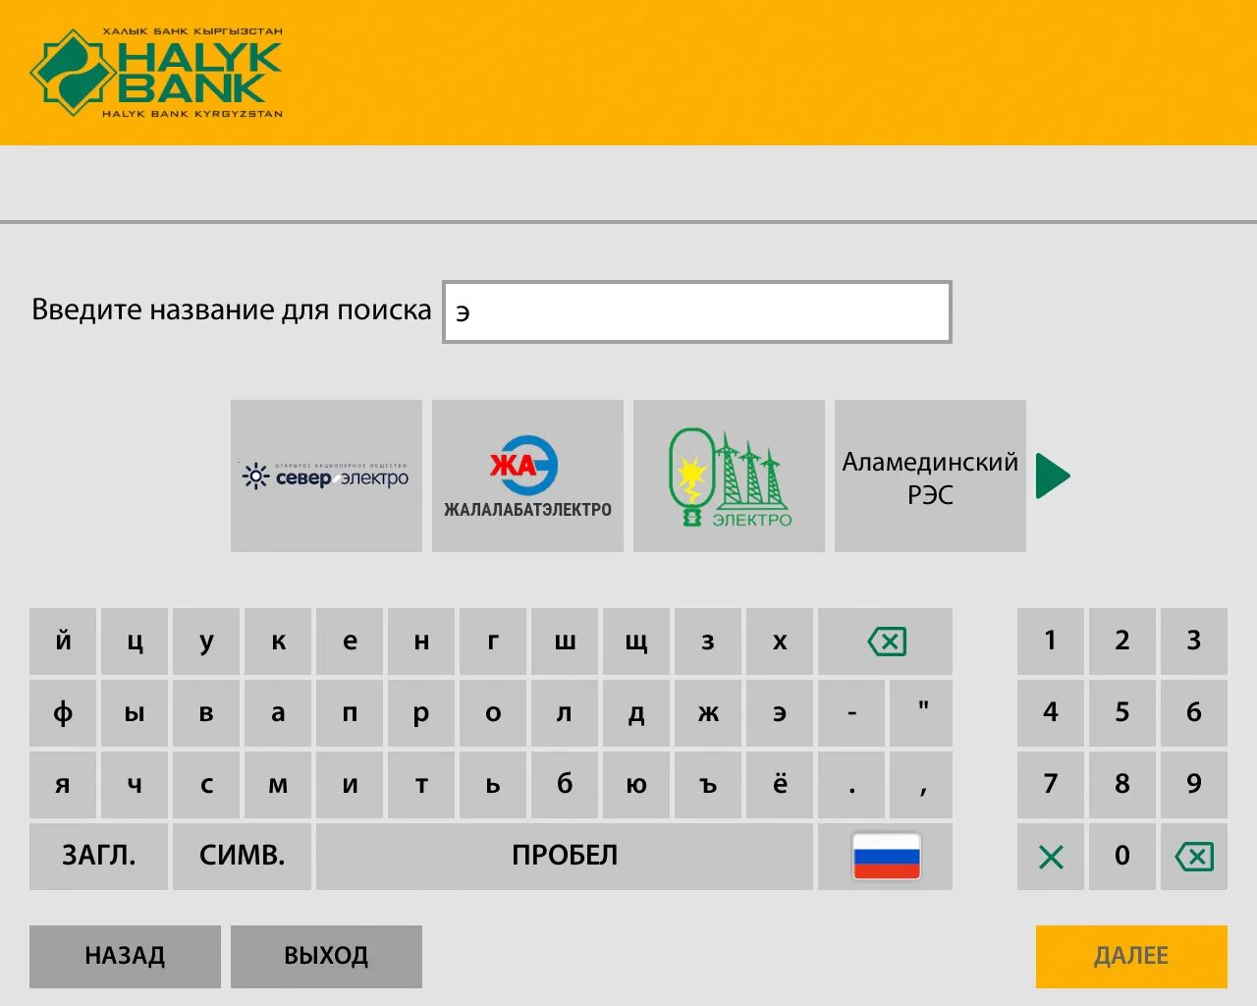Tap the letter с key

[x=206, y=785]
